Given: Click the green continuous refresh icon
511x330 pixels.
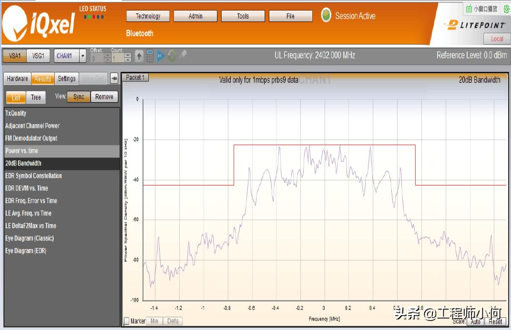Looking at the screenshot, I should click(x=172, y=56).
